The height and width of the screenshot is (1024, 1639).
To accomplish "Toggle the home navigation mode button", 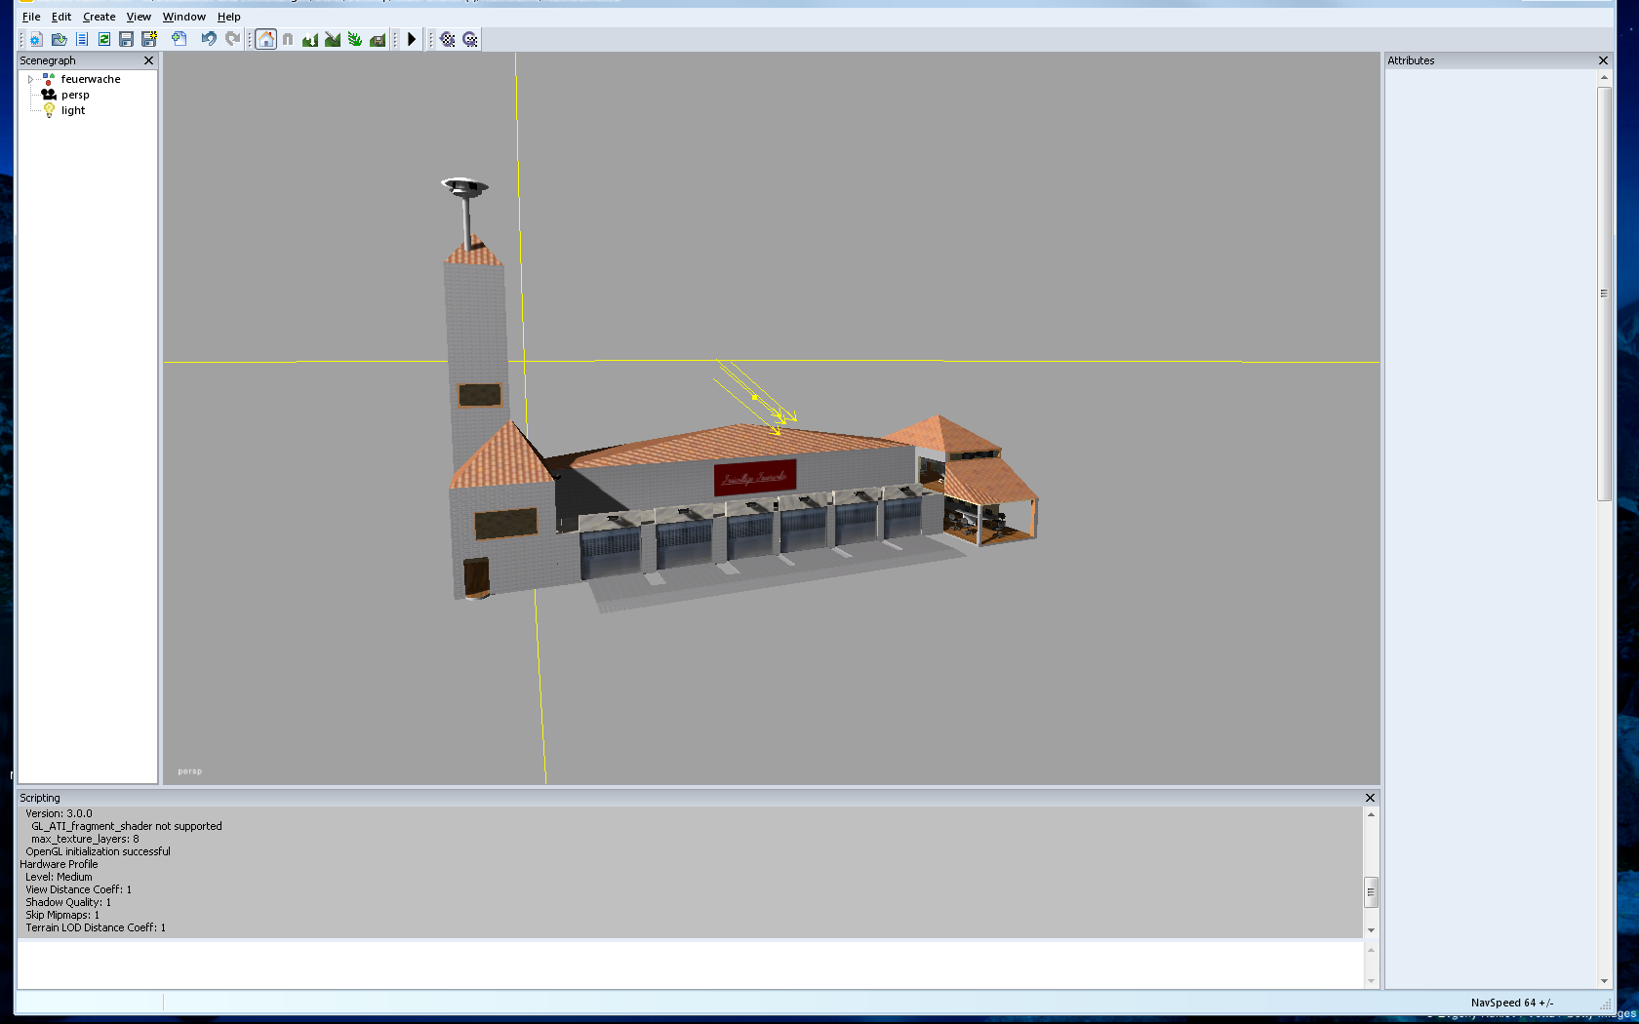I will [x=266, y=39].
